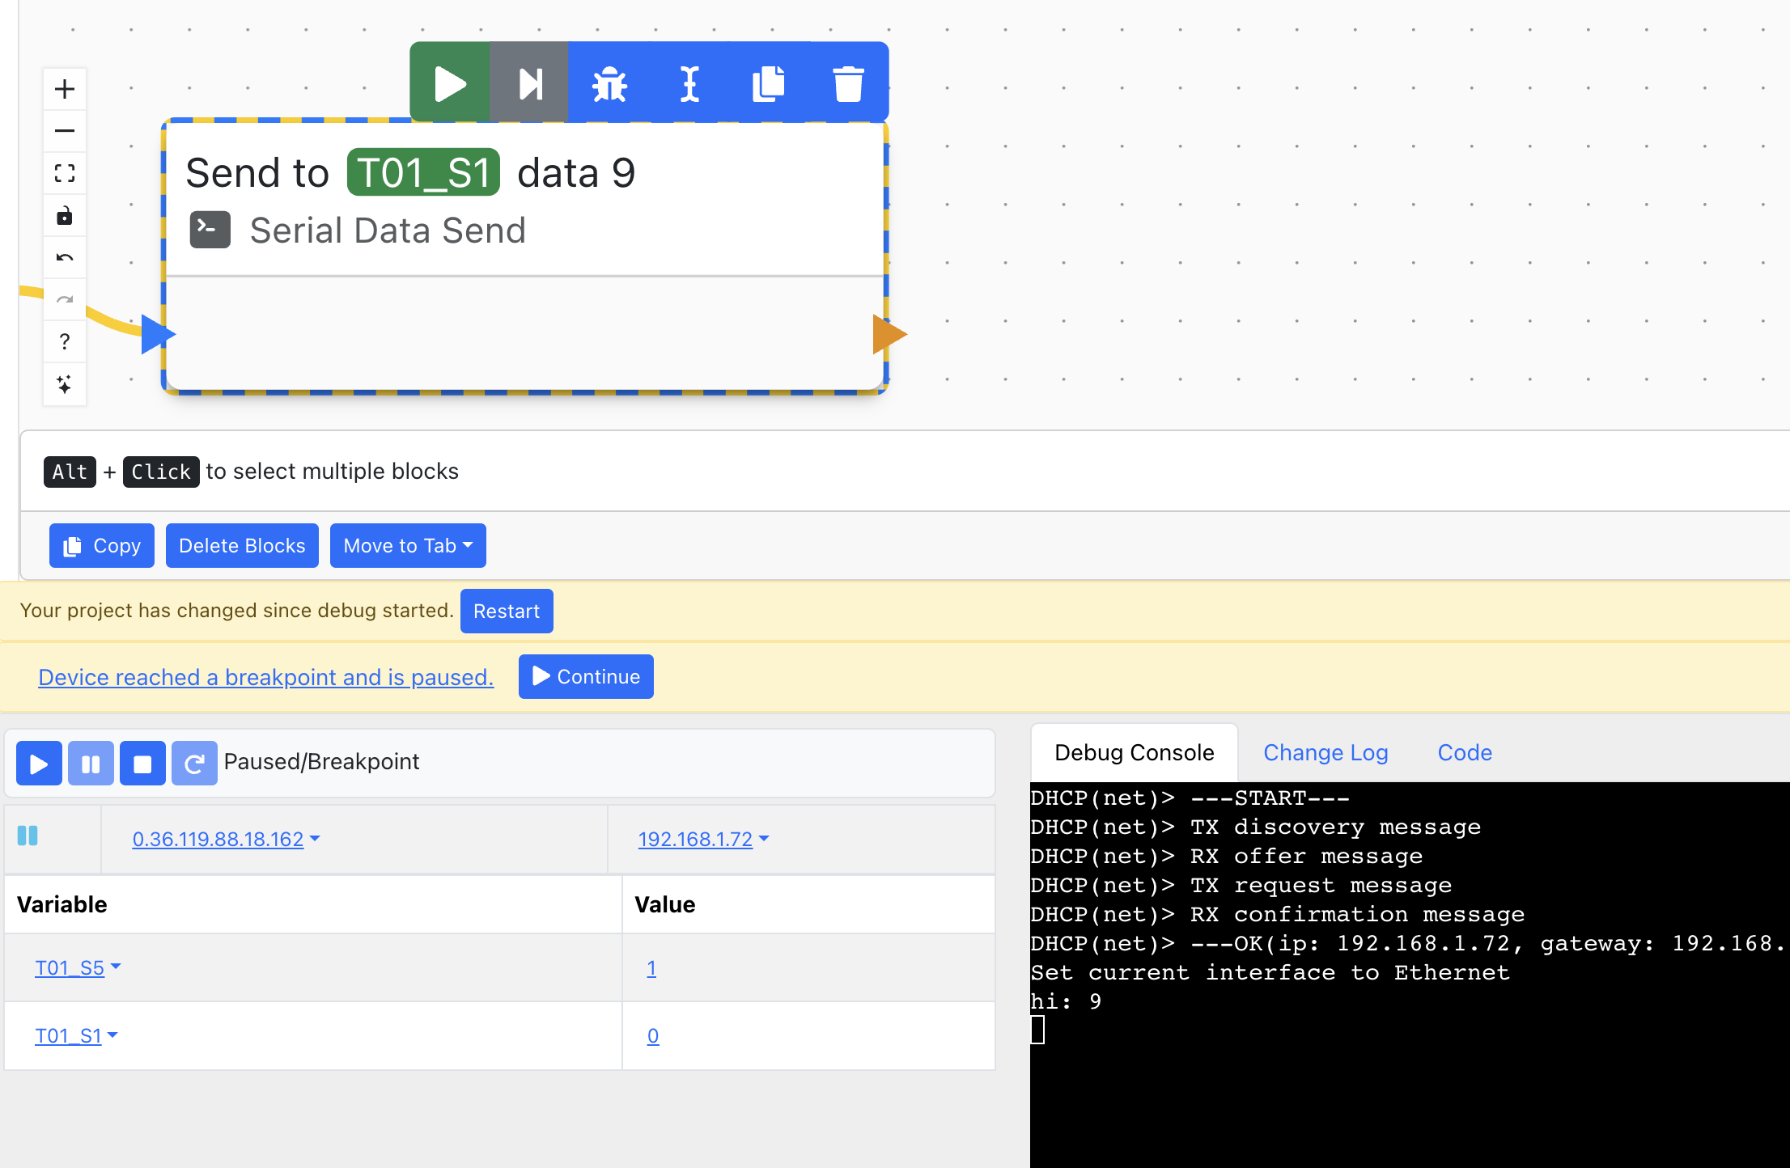Click 'Paused/Breakpoint' status text

[321, 761]
